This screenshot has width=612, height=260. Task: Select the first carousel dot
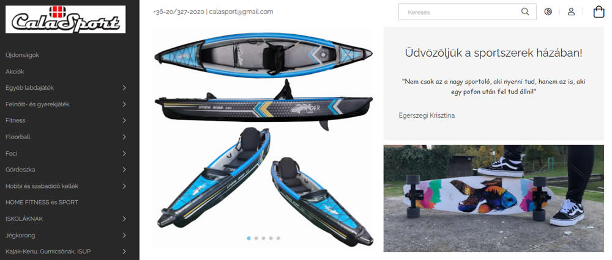[x=248, y=238]
